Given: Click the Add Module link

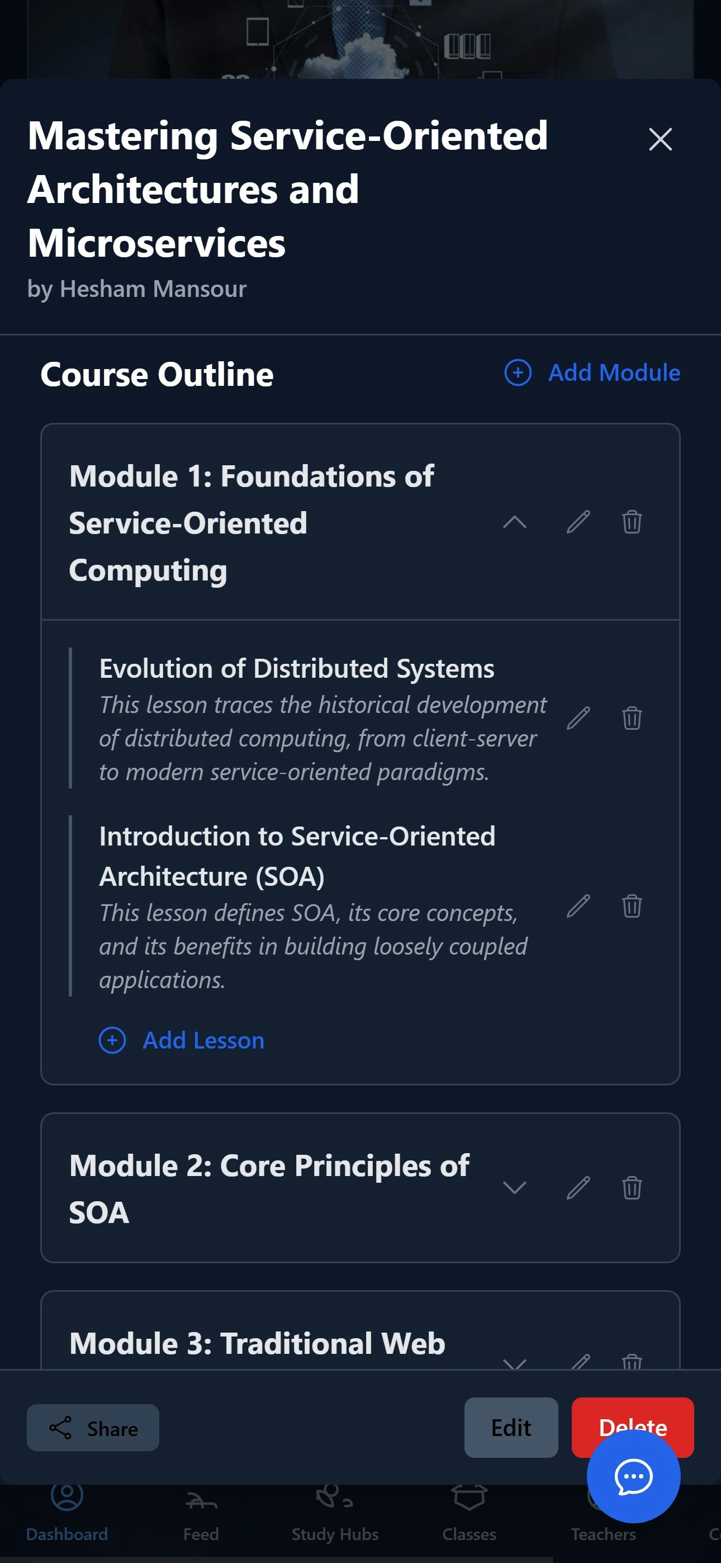Looking at the screenshot, I should pyautogui.click(x=592, y=372).
